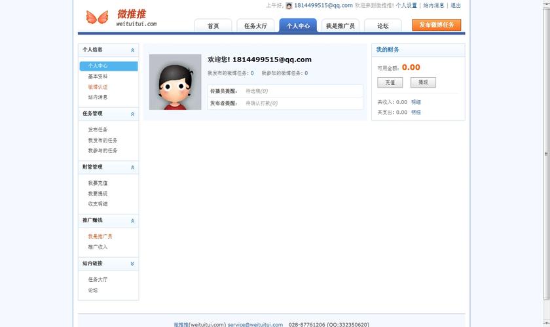Click the orange 发布微博任务 button
The height and width of the screenshot is (327, 550).
tap(436, 25)
